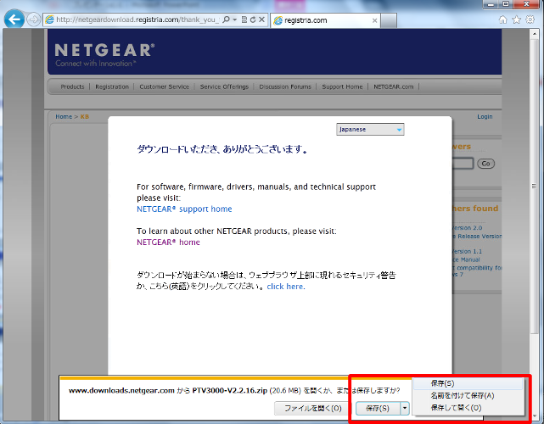The width and height of the screenshot is (544, 424).
Task: Open the Support Home menu item
Action: pos(342,86)
